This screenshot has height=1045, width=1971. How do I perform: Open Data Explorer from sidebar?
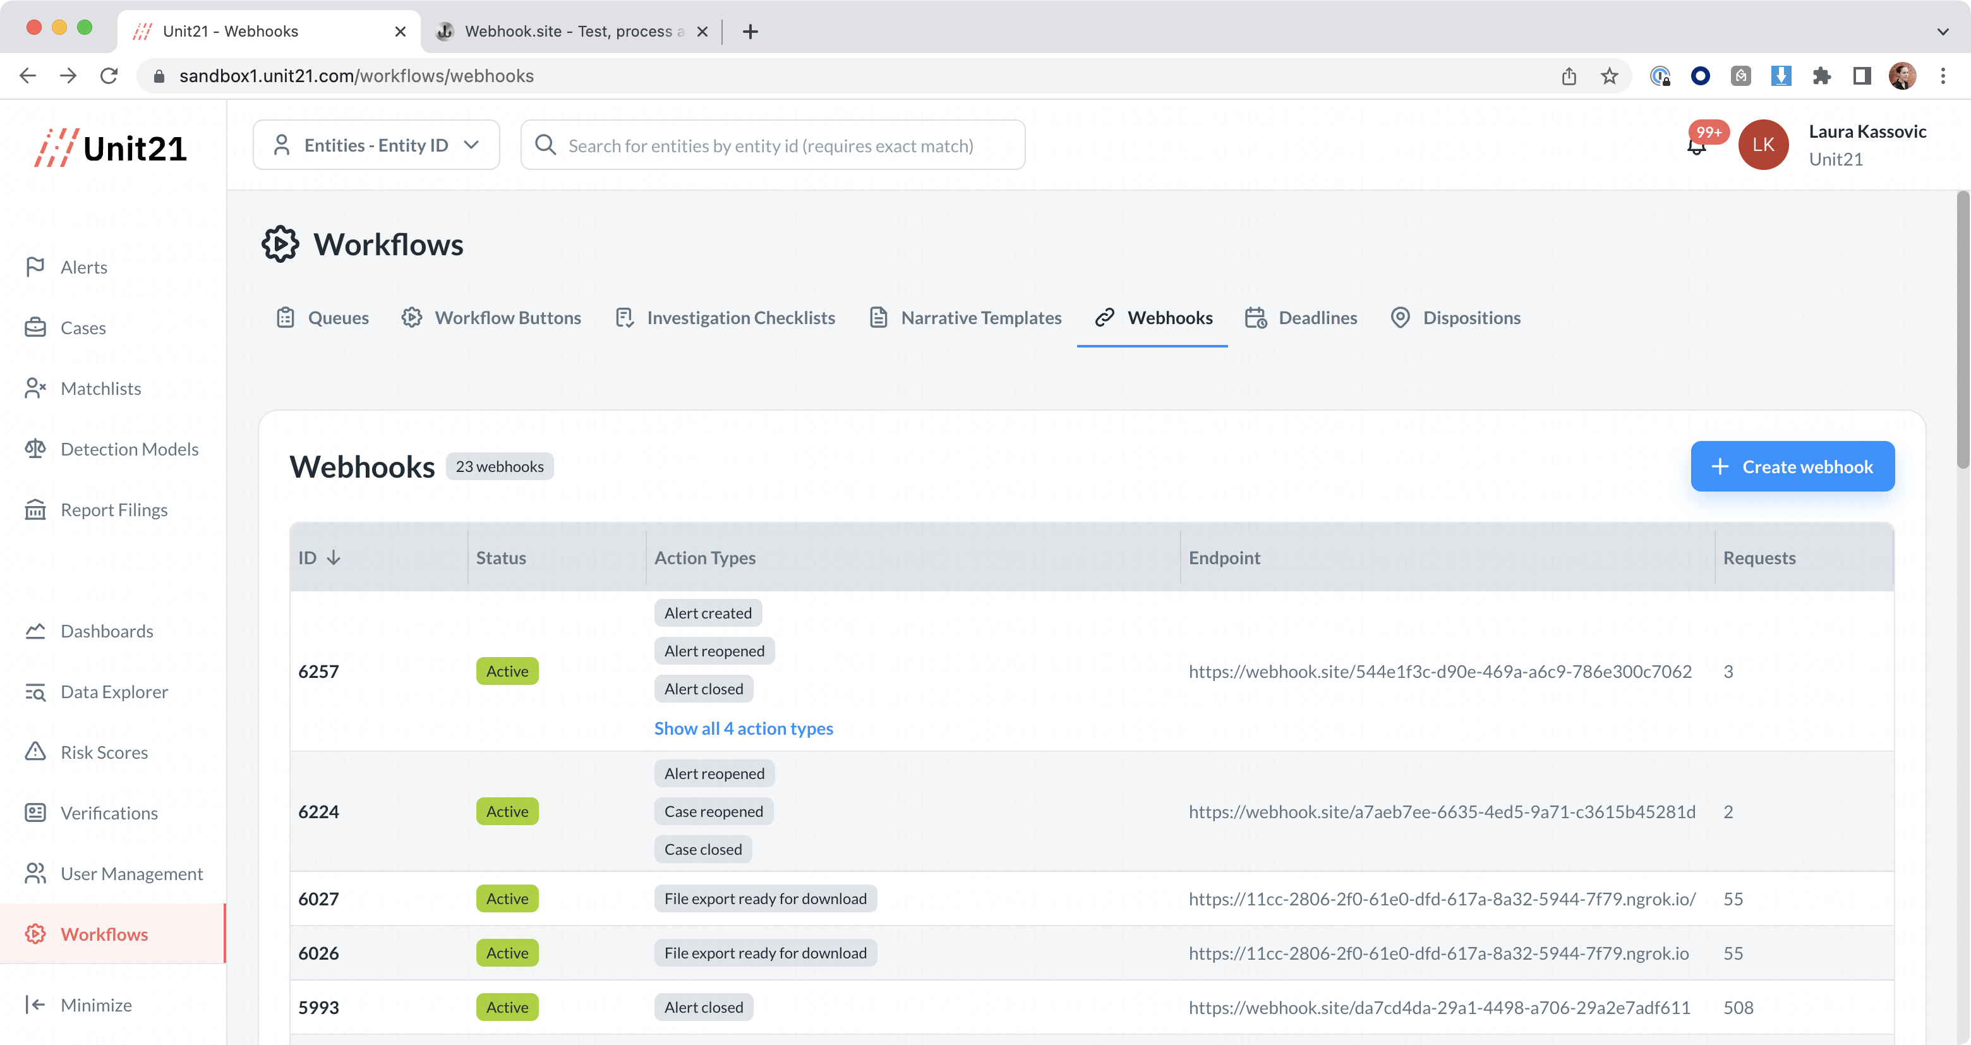point(113,692)
